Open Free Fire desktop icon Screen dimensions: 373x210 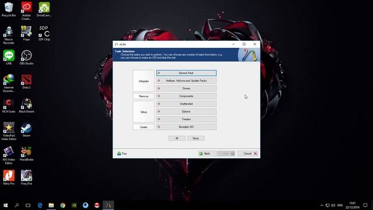tap(26, 177)
